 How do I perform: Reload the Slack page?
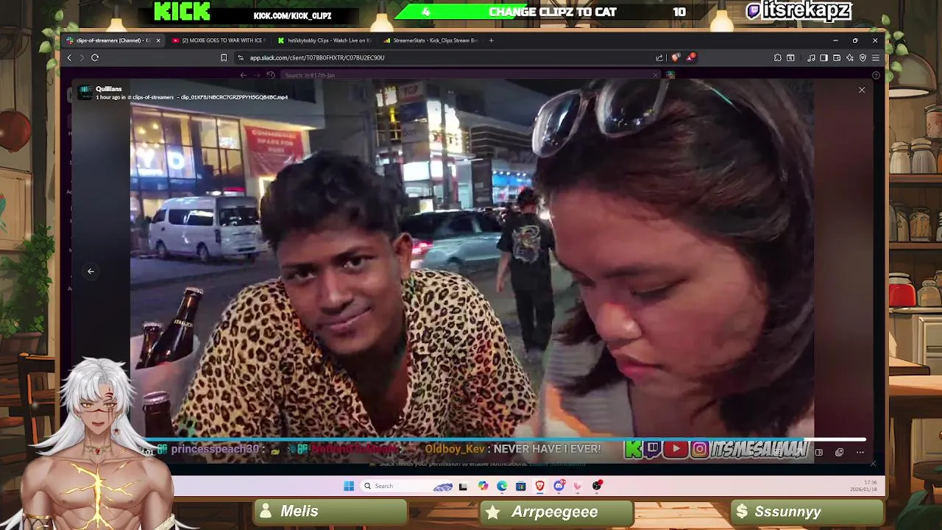tap(95, 57)
